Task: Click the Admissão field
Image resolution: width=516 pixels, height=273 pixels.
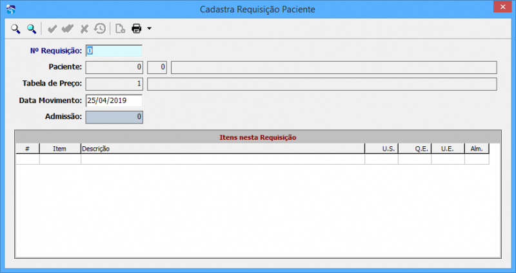Action: click(114, 117)
